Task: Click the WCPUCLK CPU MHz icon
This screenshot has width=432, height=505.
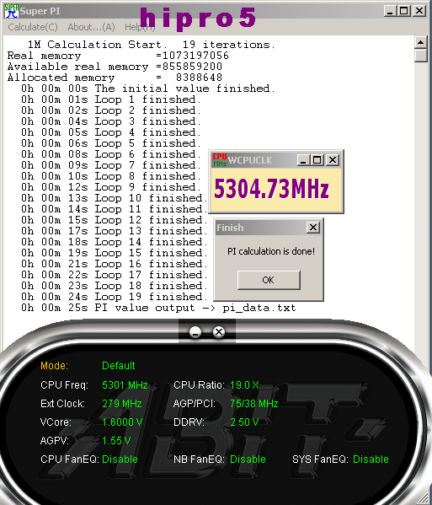Action: (x=220, y=159)
